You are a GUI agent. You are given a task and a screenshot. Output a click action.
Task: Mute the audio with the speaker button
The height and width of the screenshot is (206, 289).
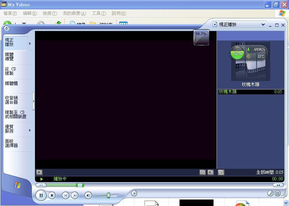[x=88, y=196]
